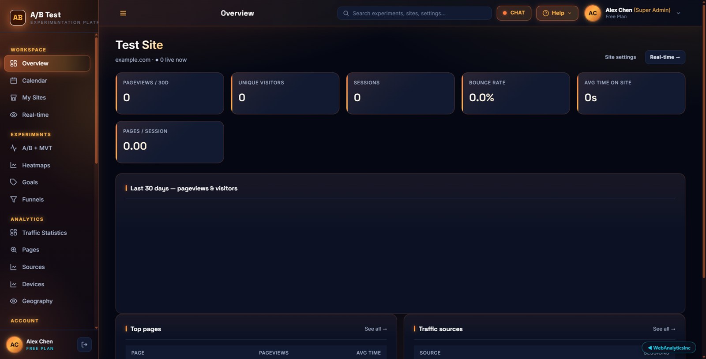Open the user account dropdown chevron

[679, 13]
